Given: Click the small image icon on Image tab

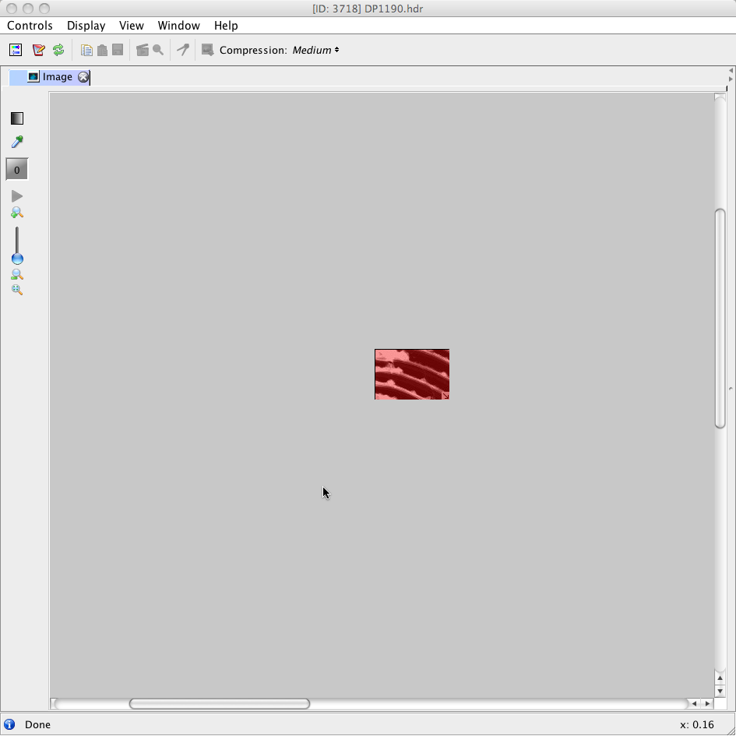Looking at the screenshot, I should coord(33,76).
